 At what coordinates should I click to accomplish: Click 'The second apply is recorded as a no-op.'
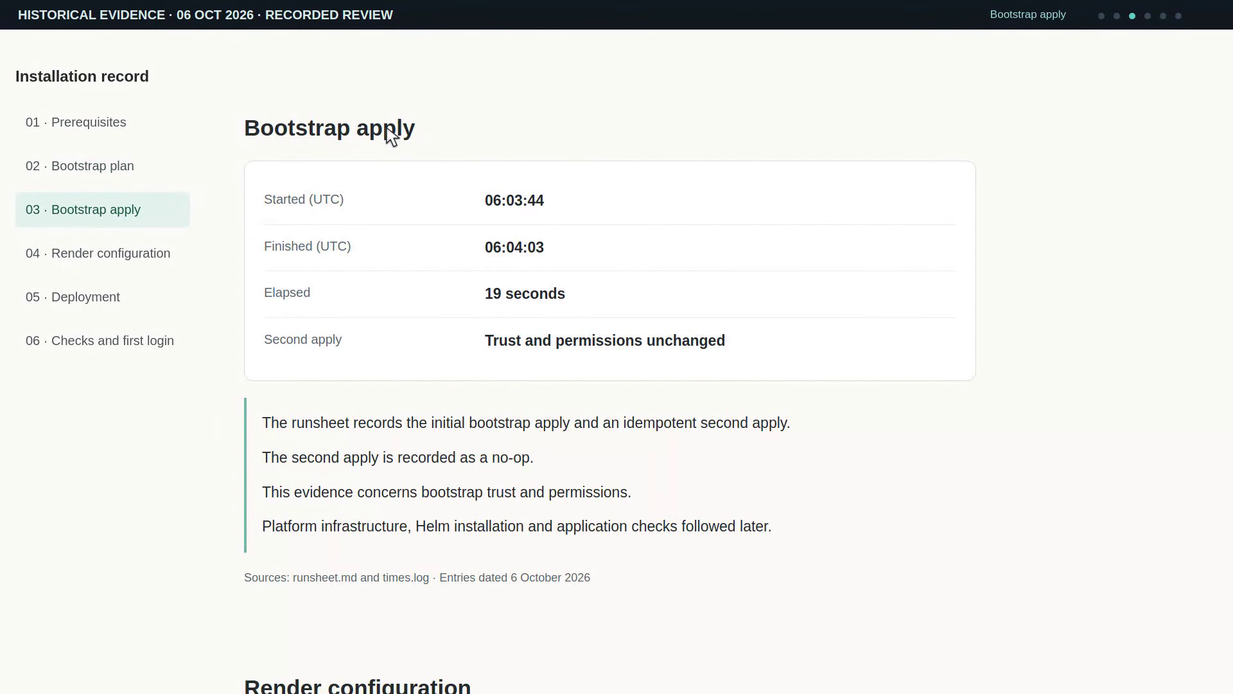[x=398, y=458]
